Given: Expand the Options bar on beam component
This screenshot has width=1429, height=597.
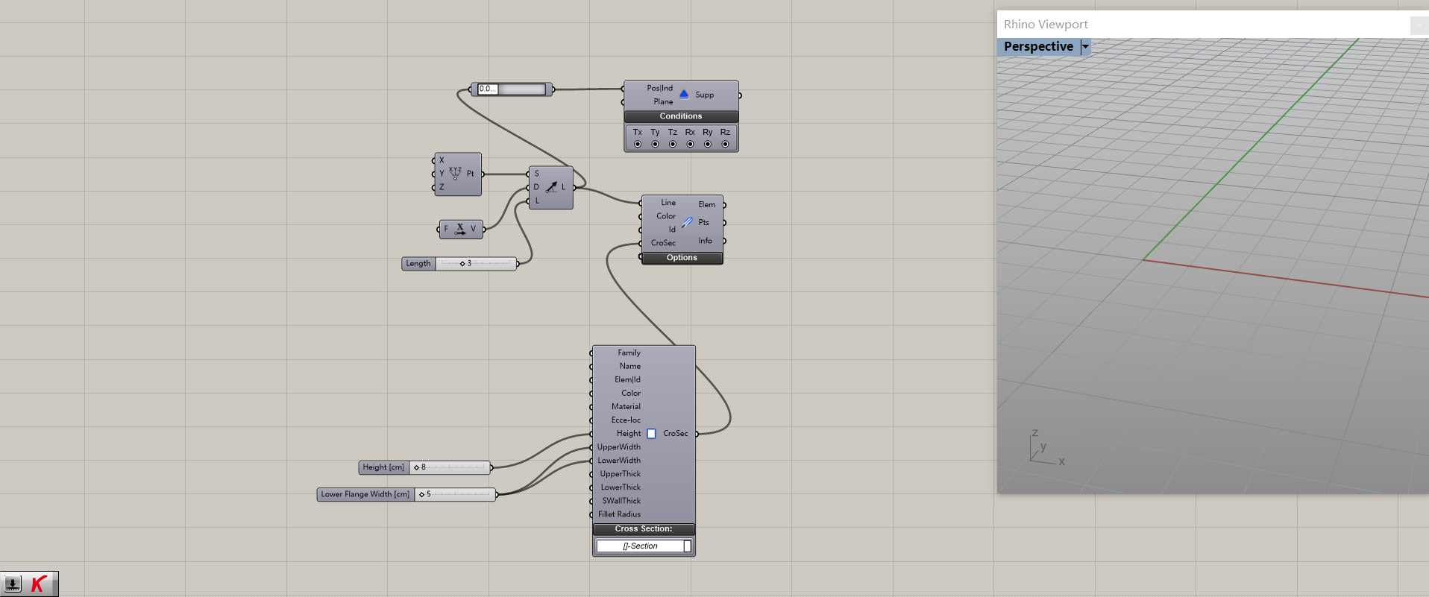Looking at the screenshot, I should (x=682, y=258).
